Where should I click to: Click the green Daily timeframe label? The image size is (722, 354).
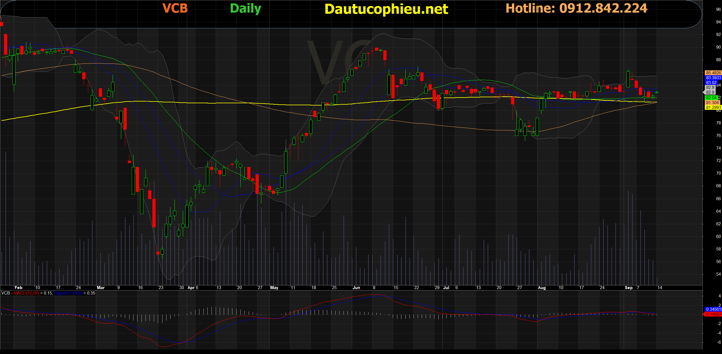246,9
